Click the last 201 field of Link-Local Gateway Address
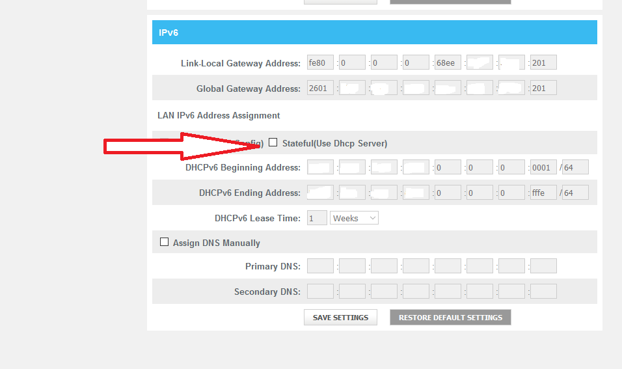The image size is (622, 369). (x=543, y=63)
